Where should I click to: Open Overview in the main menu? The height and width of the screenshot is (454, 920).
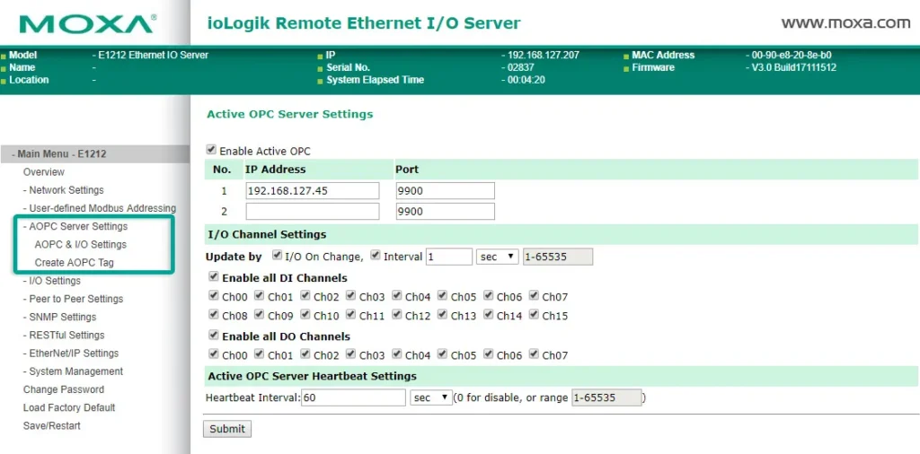[x=44, y=172]
